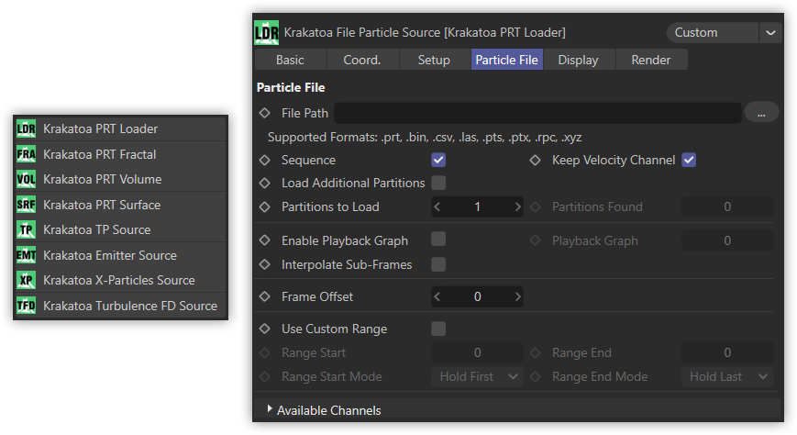Select the LDR icon for Krakatoa PRT Loader

pyautogui.click(x=26, y=128)
